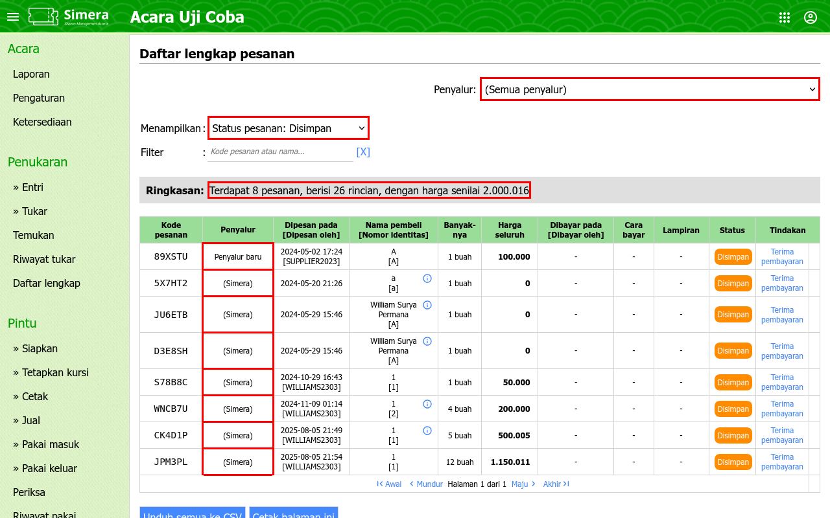Go to Laporan in sidebar
Screen dimensions: 830x518
pyautogui.click(x=31, y=74)
